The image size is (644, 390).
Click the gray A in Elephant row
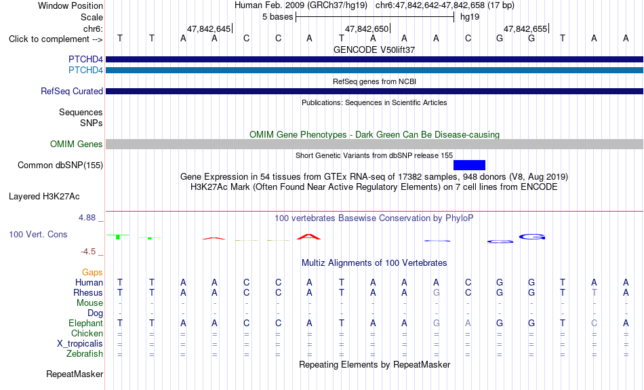468,324
